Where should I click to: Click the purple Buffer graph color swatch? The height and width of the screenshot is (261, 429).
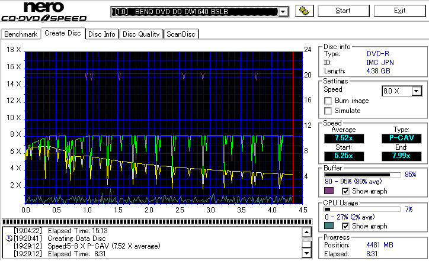[328, 191]
